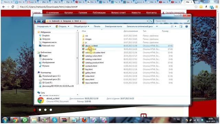Screen dimensions: 220x124
Task: Show more toolbar commands chevron
Action: tap(157, 27)
